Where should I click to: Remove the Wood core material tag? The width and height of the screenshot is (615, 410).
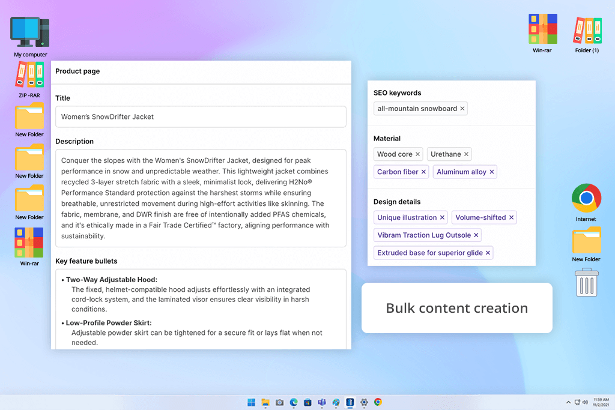(418, 154)
